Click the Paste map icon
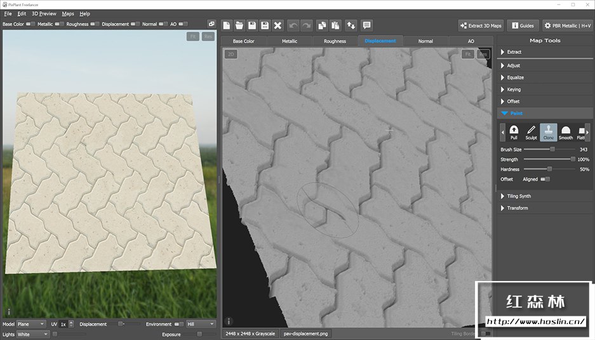595x340 pixels. click(x=335, y=25)
